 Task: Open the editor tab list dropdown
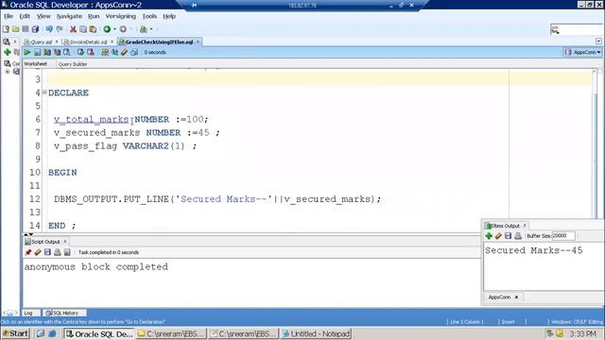(598, 42)
